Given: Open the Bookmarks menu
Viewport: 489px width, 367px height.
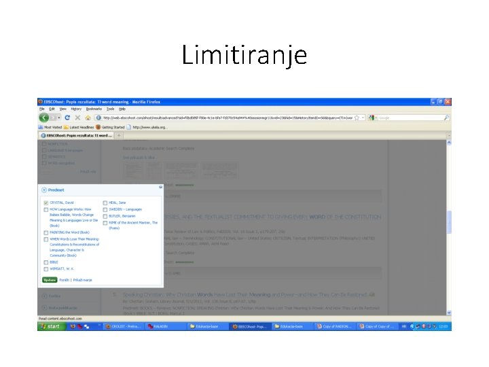Looking at the screenshot, I should [x=94, y=109].
